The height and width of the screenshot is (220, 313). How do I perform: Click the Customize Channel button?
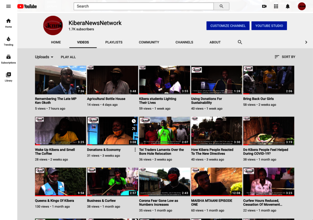[x=228, y=26]
